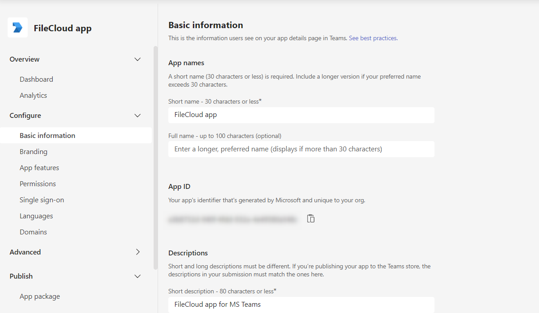Open the Analytics page
The image size is (539, 313).
coord(33,96)
